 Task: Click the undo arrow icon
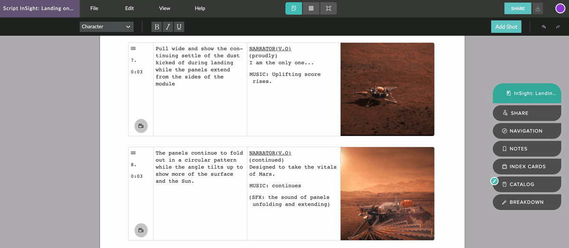(x=544, y=27)
